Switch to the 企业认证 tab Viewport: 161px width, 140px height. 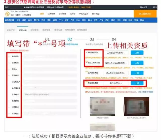(23, 30)
